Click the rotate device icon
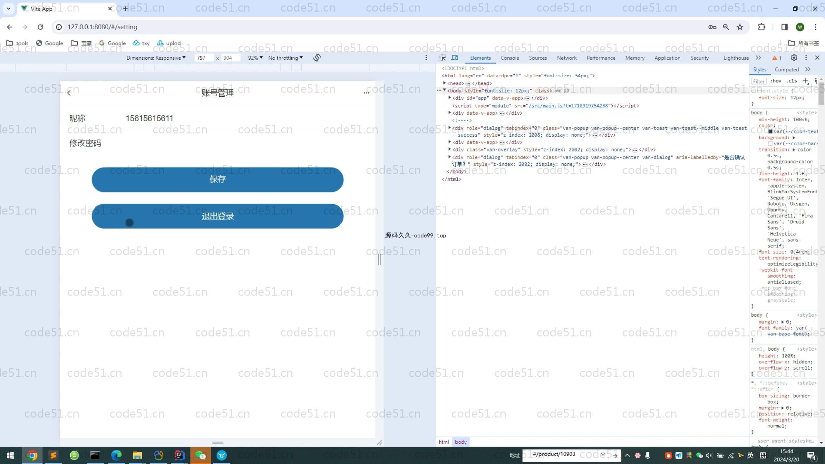The image size is (825, 464). coord(317,58)
